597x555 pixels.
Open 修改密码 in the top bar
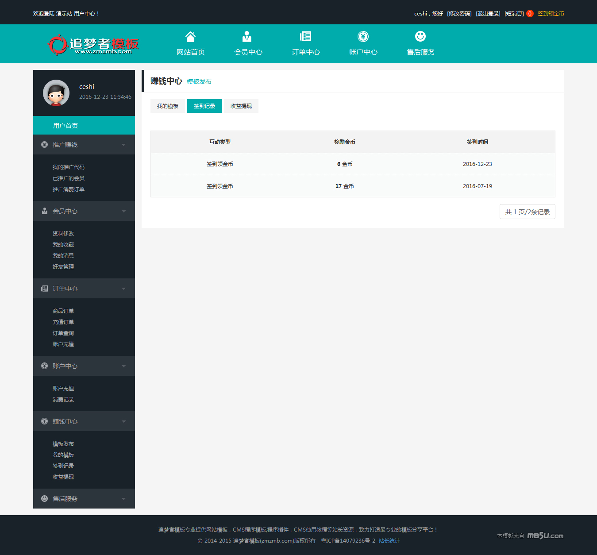coord(459,14)
